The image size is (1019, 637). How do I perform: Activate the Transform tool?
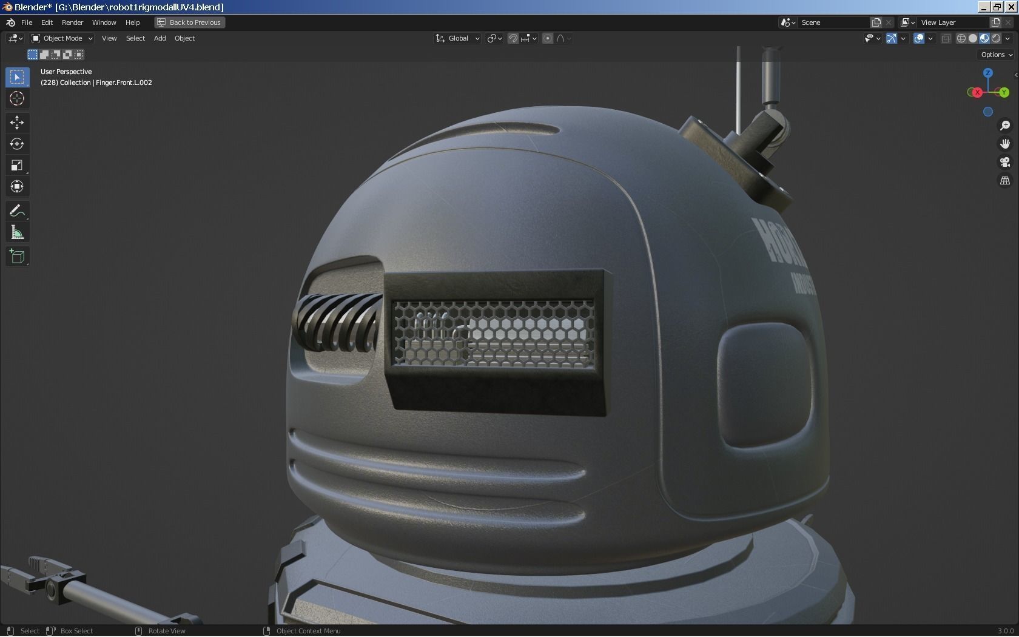pyautogui.click(x=17, y=186)
